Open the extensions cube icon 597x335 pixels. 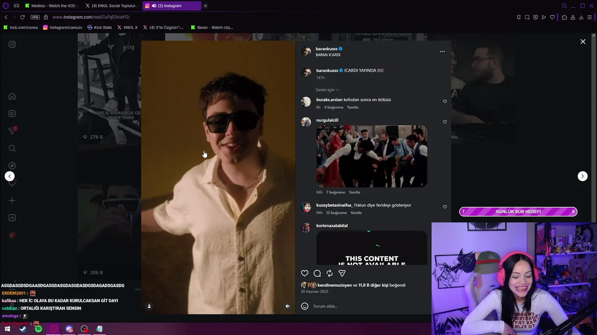point(564,17)
